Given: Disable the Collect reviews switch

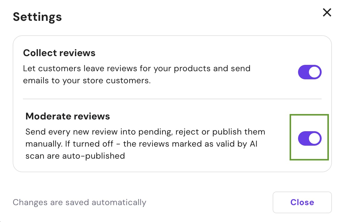Looking at the screenshot, I should [x=310, y=72].
